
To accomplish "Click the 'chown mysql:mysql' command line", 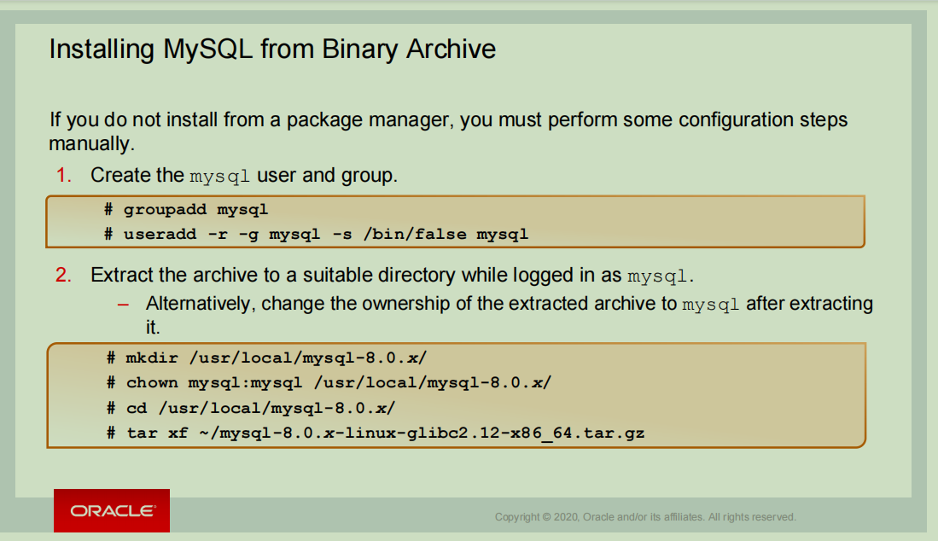I will [x=329, y=382].
